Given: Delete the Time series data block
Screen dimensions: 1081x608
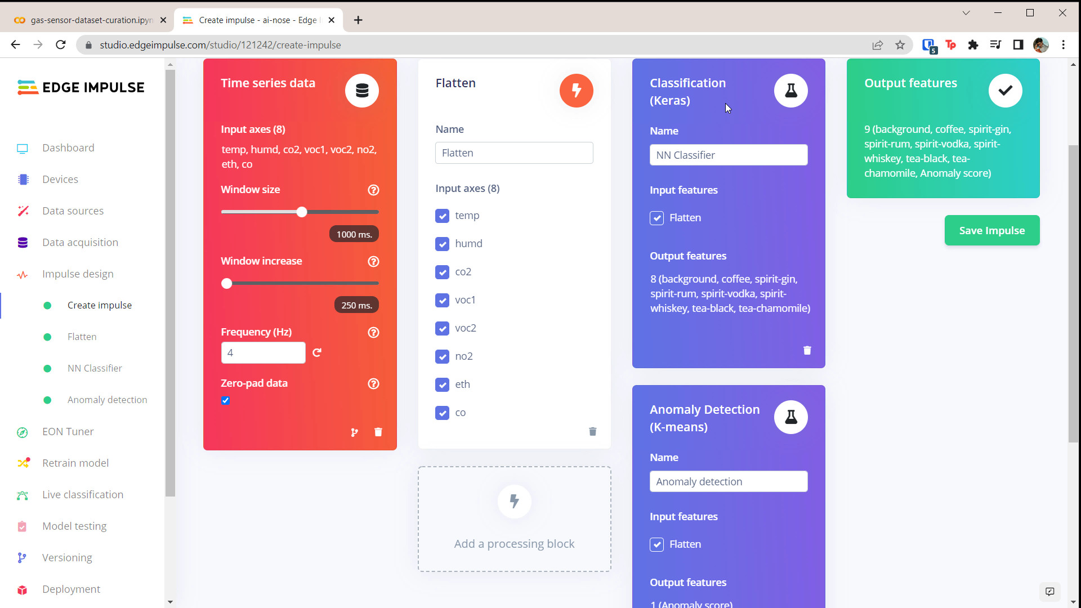Looking at the screenshot, I should point(378,432).
